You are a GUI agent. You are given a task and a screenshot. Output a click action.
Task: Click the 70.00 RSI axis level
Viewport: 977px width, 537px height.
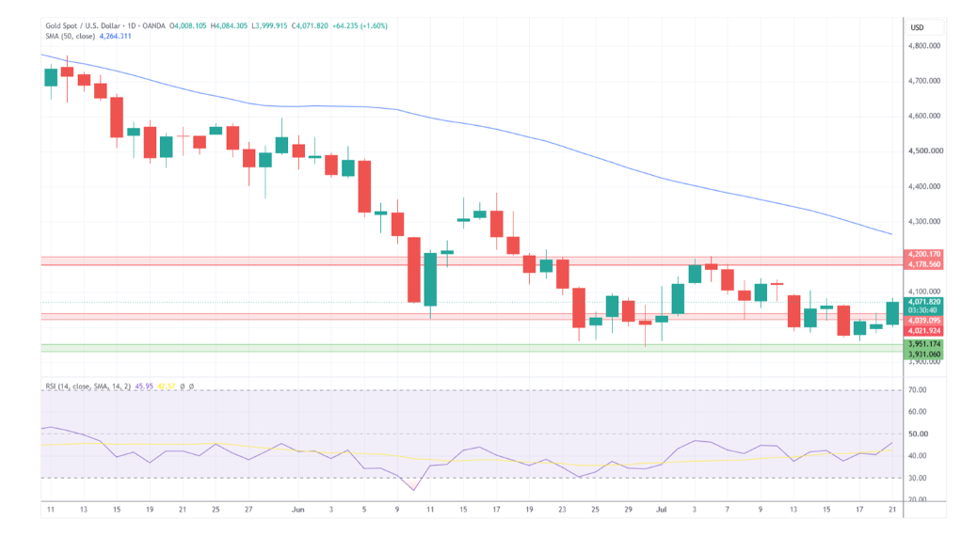coord(917,390)
